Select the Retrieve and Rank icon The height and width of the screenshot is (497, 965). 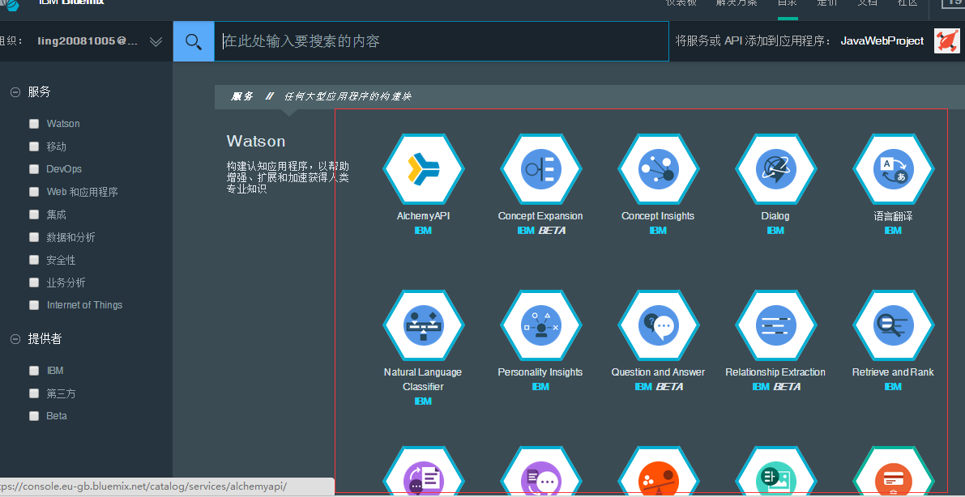(893, 325)
